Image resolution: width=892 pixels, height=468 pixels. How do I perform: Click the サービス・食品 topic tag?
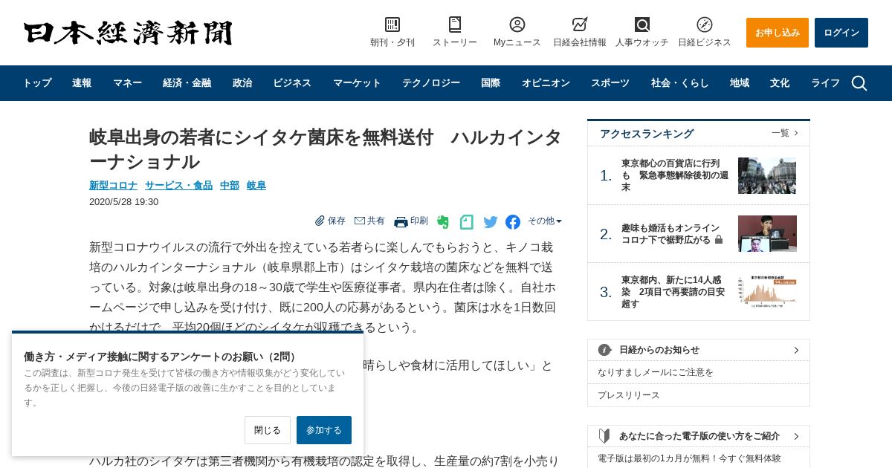(x=178, y=185)
